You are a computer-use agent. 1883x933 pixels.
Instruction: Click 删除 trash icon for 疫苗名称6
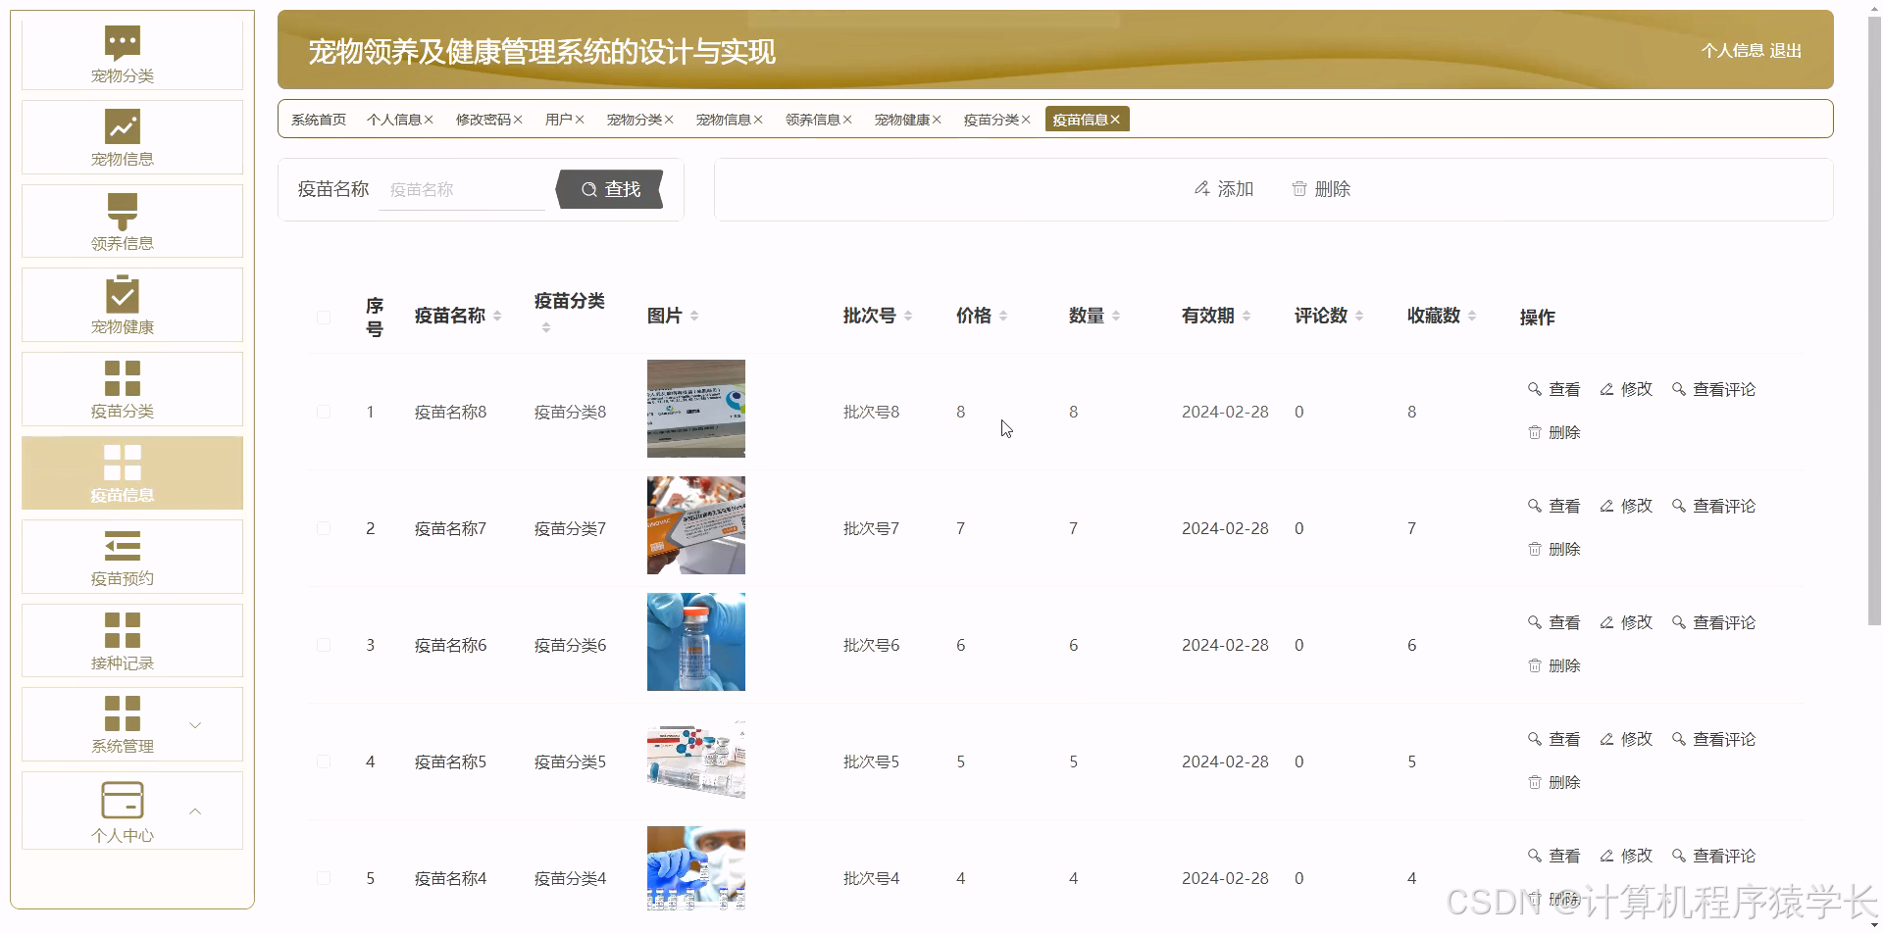(1535, 665)
